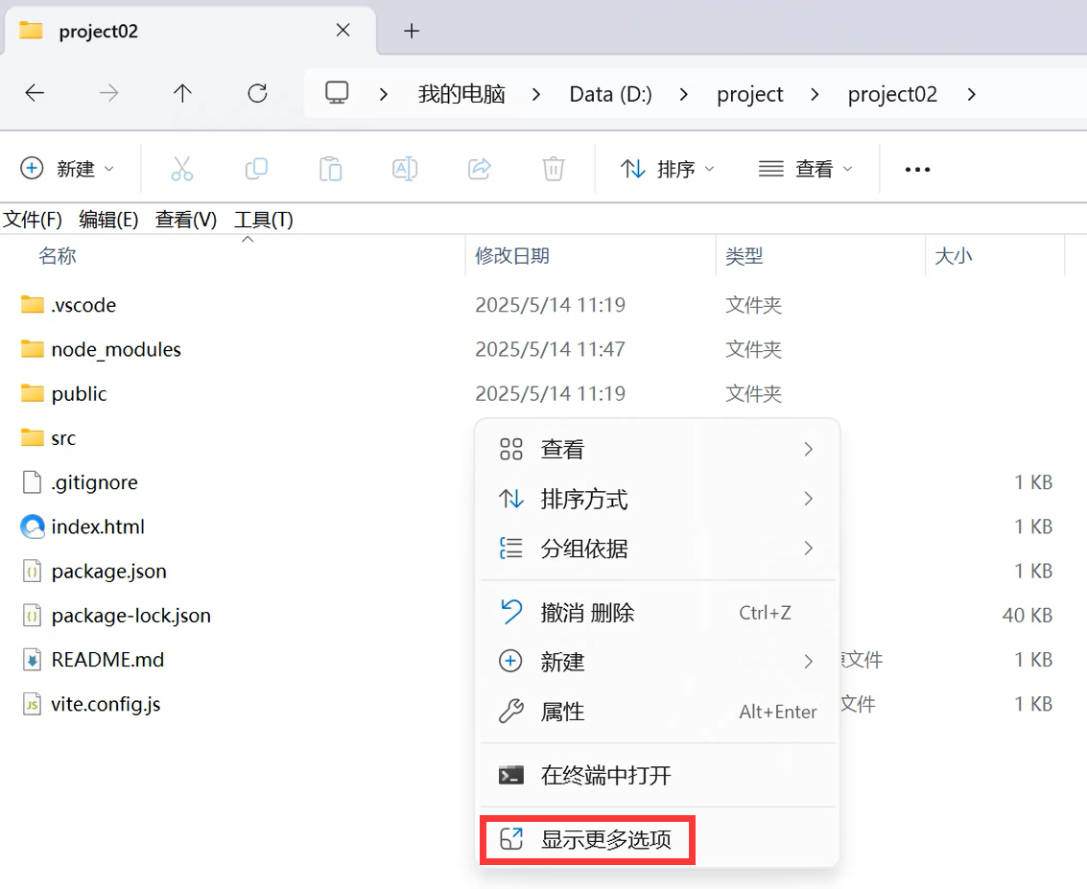Open the 编辑(E) menu
The height and width of the screenshot is (889, 1087).
[x=108, y=220]
